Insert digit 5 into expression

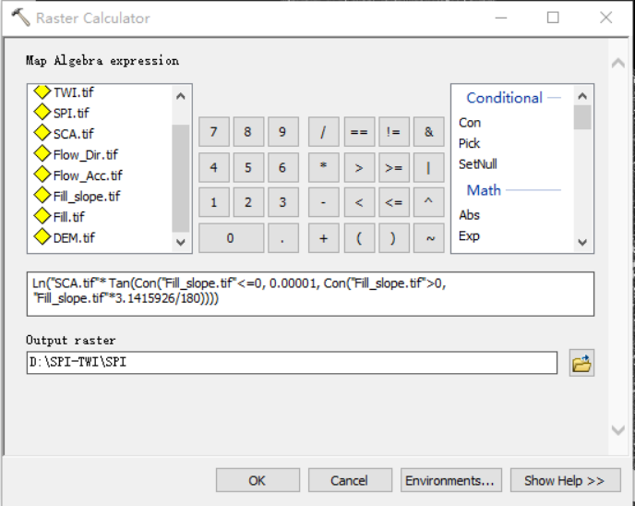(x=248, y=167)
